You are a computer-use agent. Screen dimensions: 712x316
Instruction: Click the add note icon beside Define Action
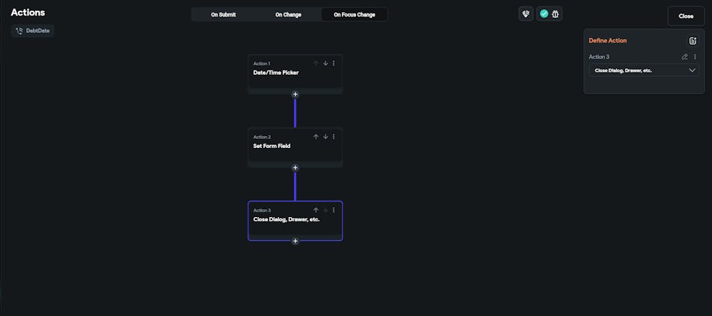(693, 41)
